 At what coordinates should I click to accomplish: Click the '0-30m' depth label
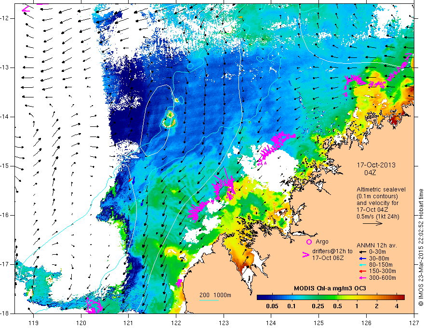click(x=377, y=252)
